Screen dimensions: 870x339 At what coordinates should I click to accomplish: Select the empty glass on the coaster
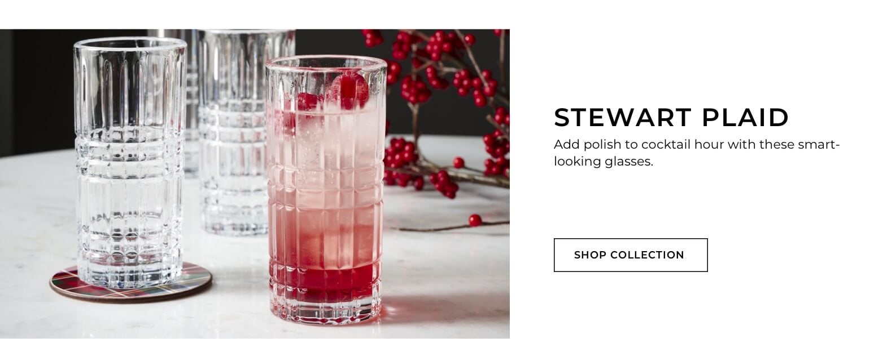tap(130, 163)
